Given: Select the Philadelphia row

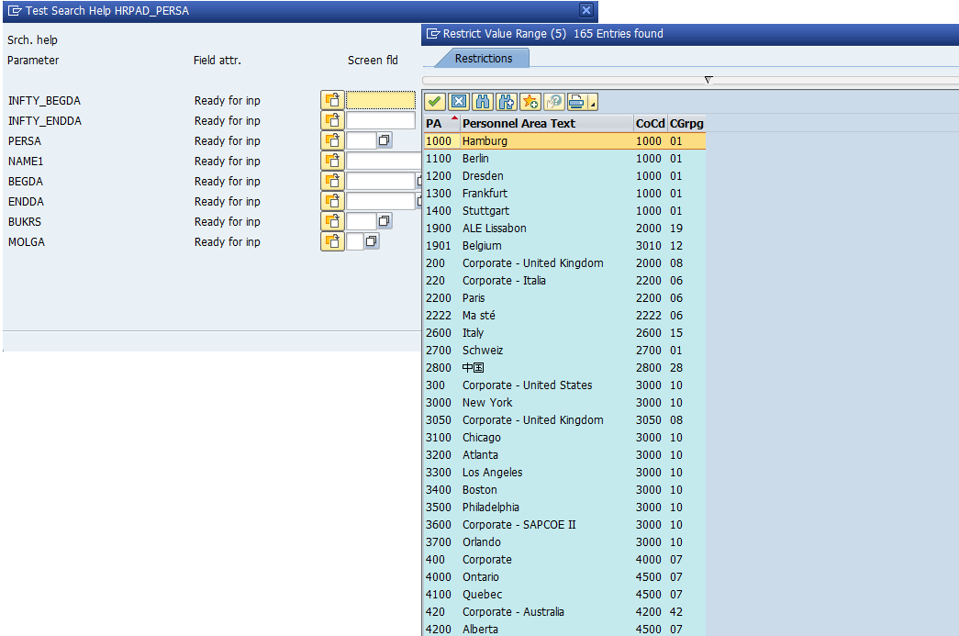Looking at the screenshot, I should tap(564, 507).
